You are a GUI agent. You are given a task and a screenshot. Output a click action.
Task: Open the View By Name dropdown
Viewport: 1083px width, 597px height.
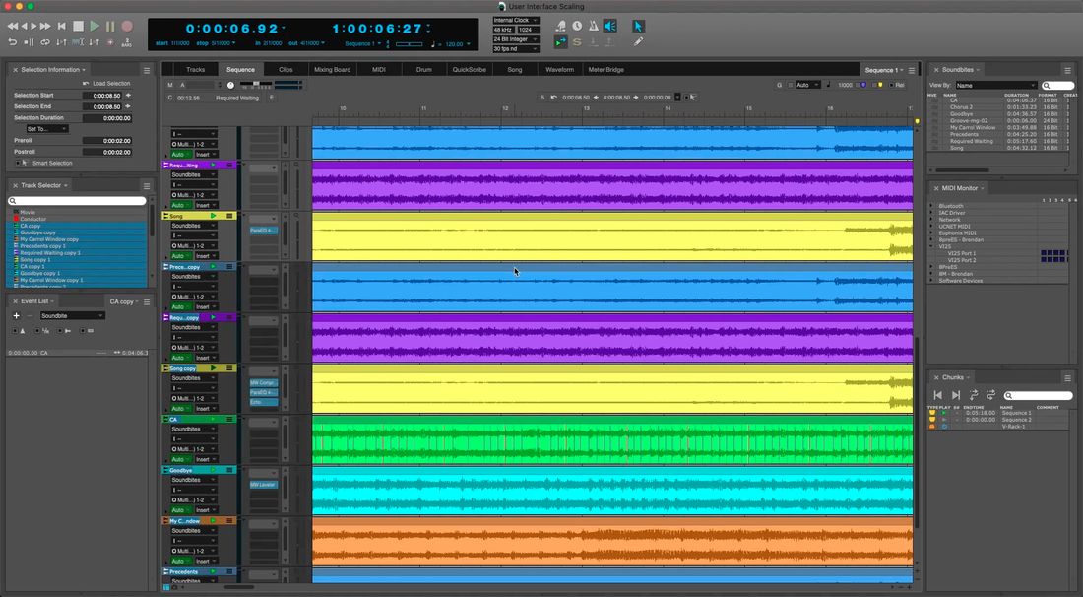click(x=996, y=86)
